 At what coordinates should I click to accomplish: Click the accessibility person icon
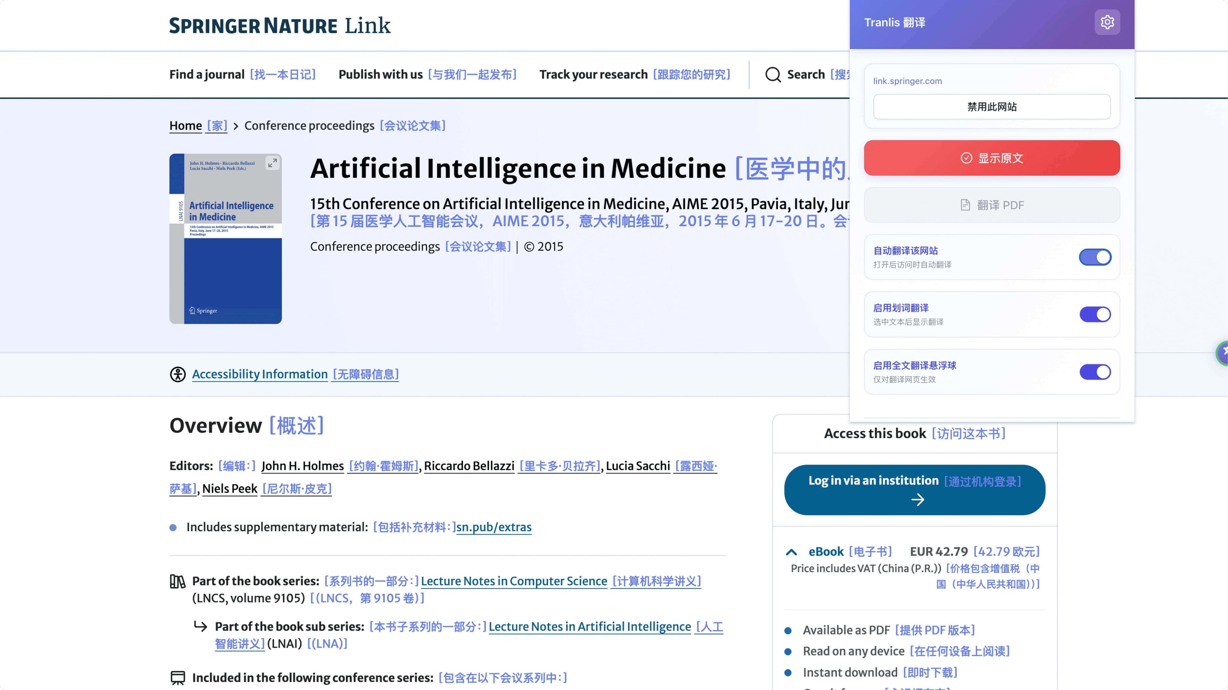(178, 374)
